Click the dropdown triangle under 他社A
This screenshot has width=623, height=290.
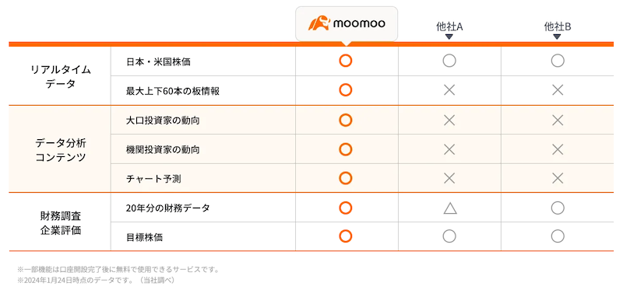tap(449, 37)
